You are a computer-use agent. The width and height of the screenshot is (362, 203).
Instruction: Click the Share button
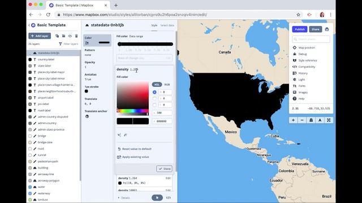click(316, 29)
